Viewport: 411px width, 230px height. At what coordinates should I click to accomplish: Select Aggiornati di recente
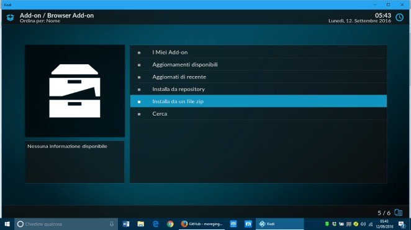[258, 77]
